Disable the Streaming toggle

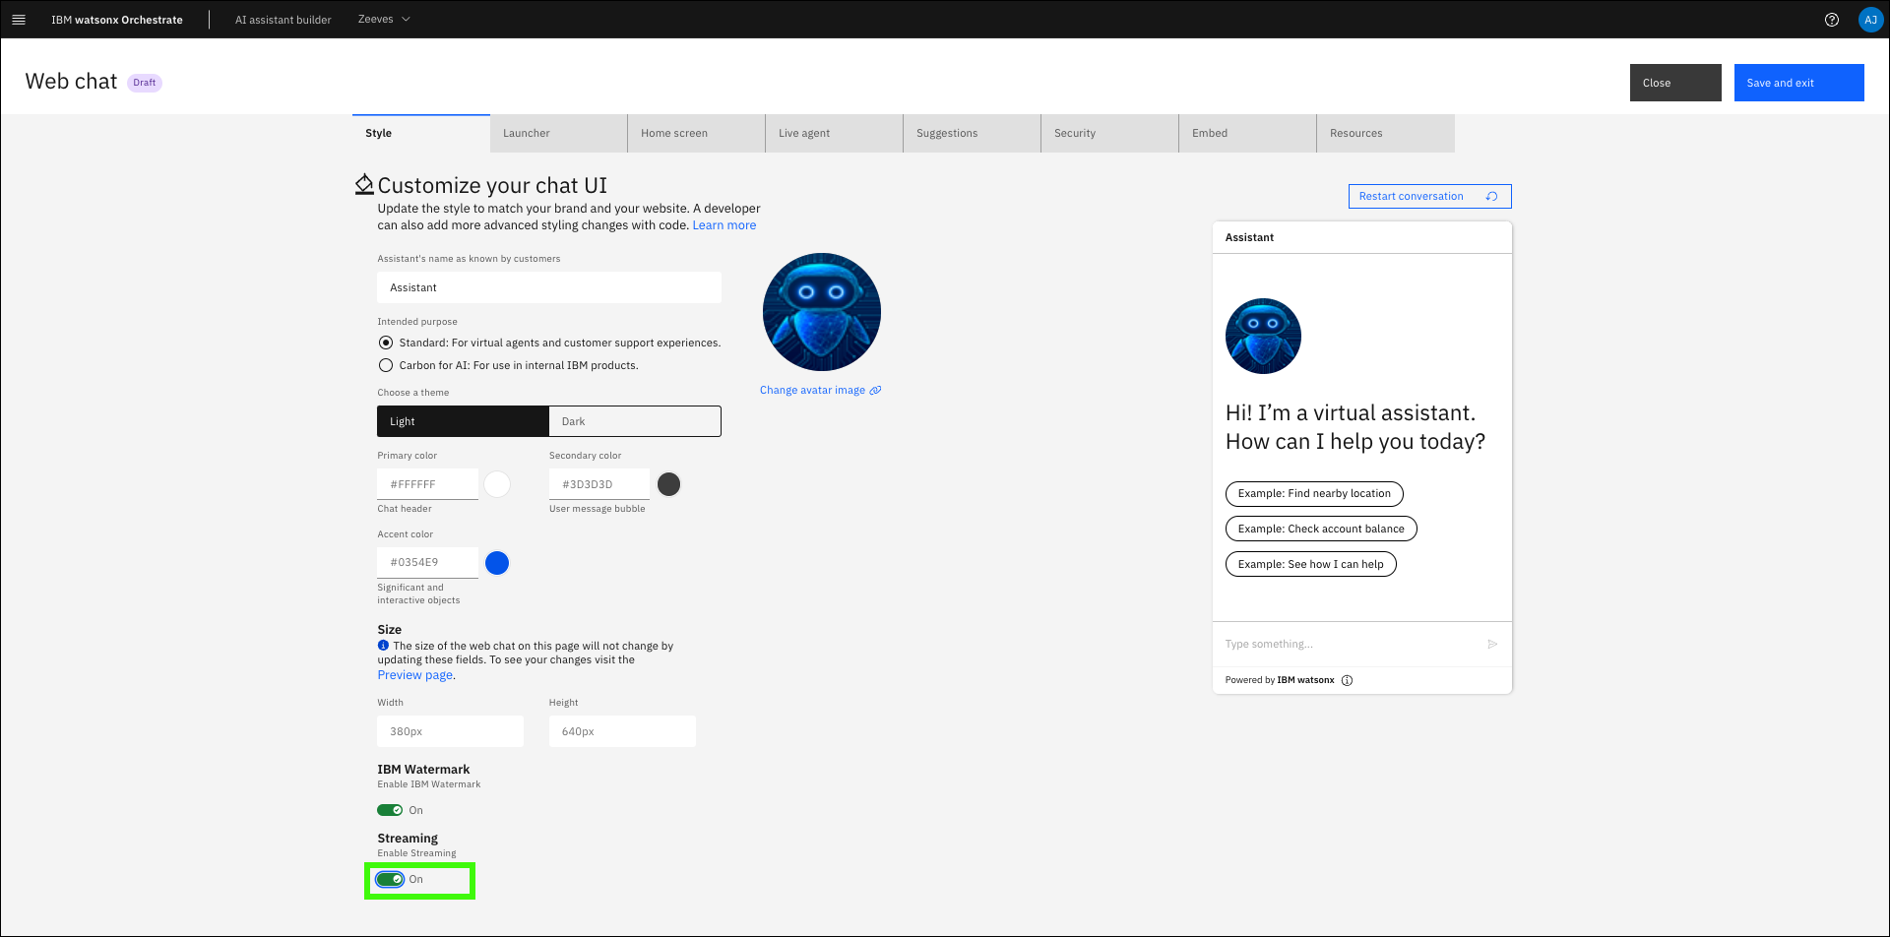[x=390, y=879]
